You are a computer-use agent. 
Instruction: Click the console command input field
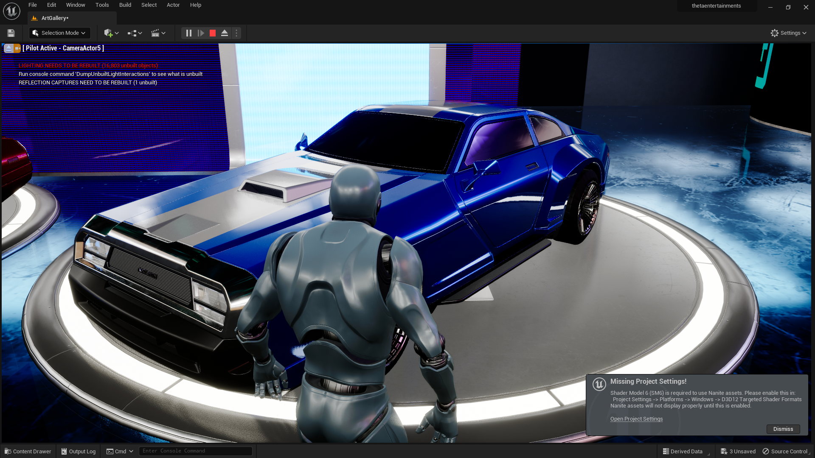[x=195, y=451]
